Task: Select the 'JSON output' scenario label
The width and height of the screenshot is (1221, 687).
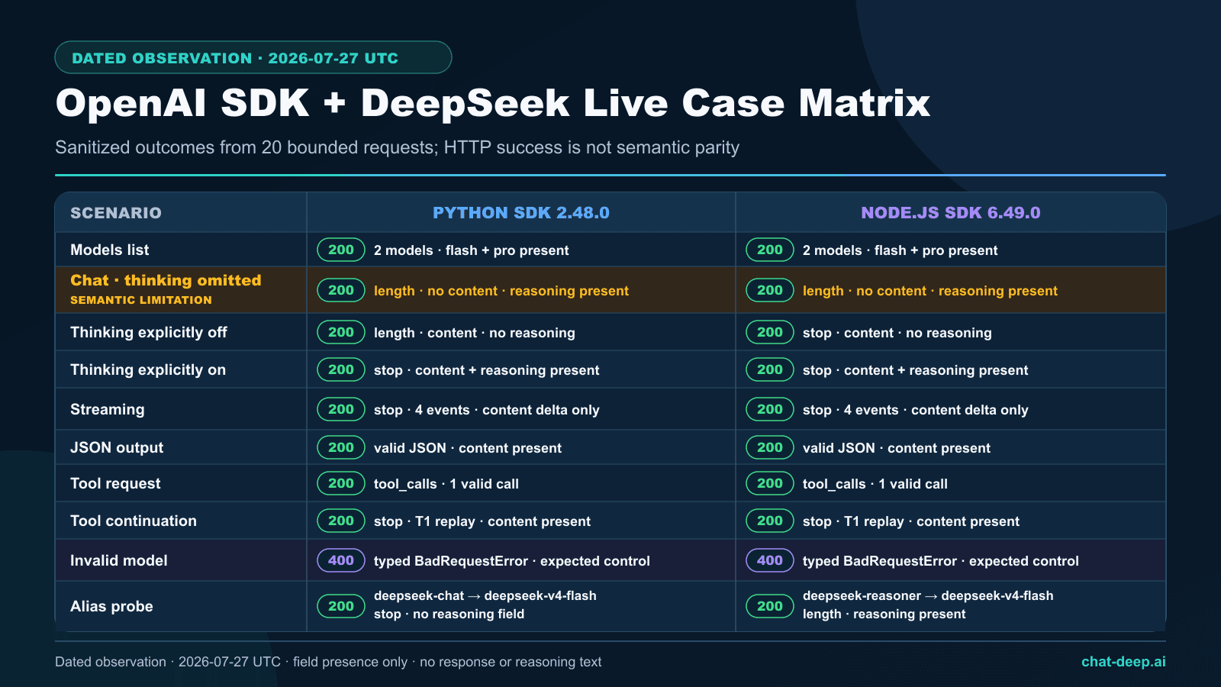Action: pos(117,448)
